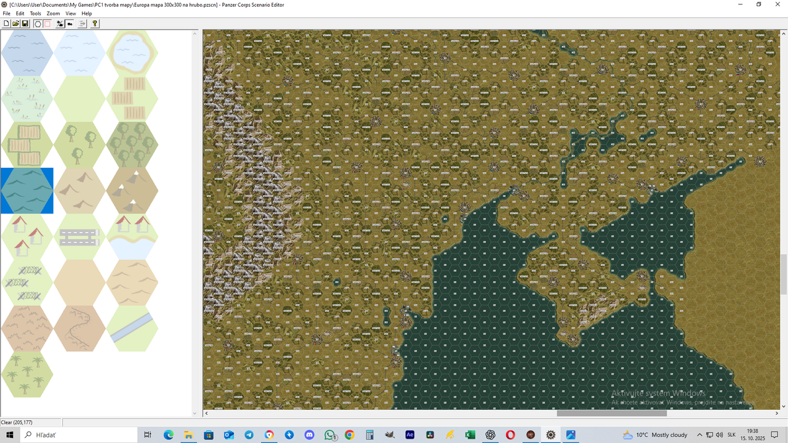The height and width of the screenshot is (443, 788).
Task: Select the city houses terrain tile
Action: (x=26, y=236)
